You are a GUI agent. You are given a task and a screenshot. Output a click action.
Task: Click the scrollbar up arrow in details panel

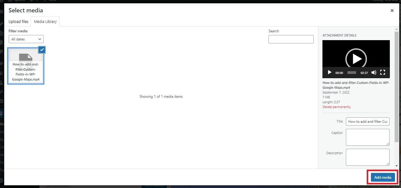[x=396, y=29]
